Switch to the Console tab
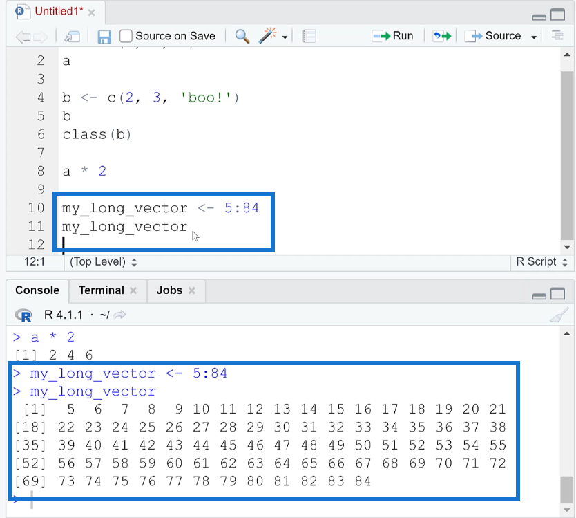 point(37,290)
